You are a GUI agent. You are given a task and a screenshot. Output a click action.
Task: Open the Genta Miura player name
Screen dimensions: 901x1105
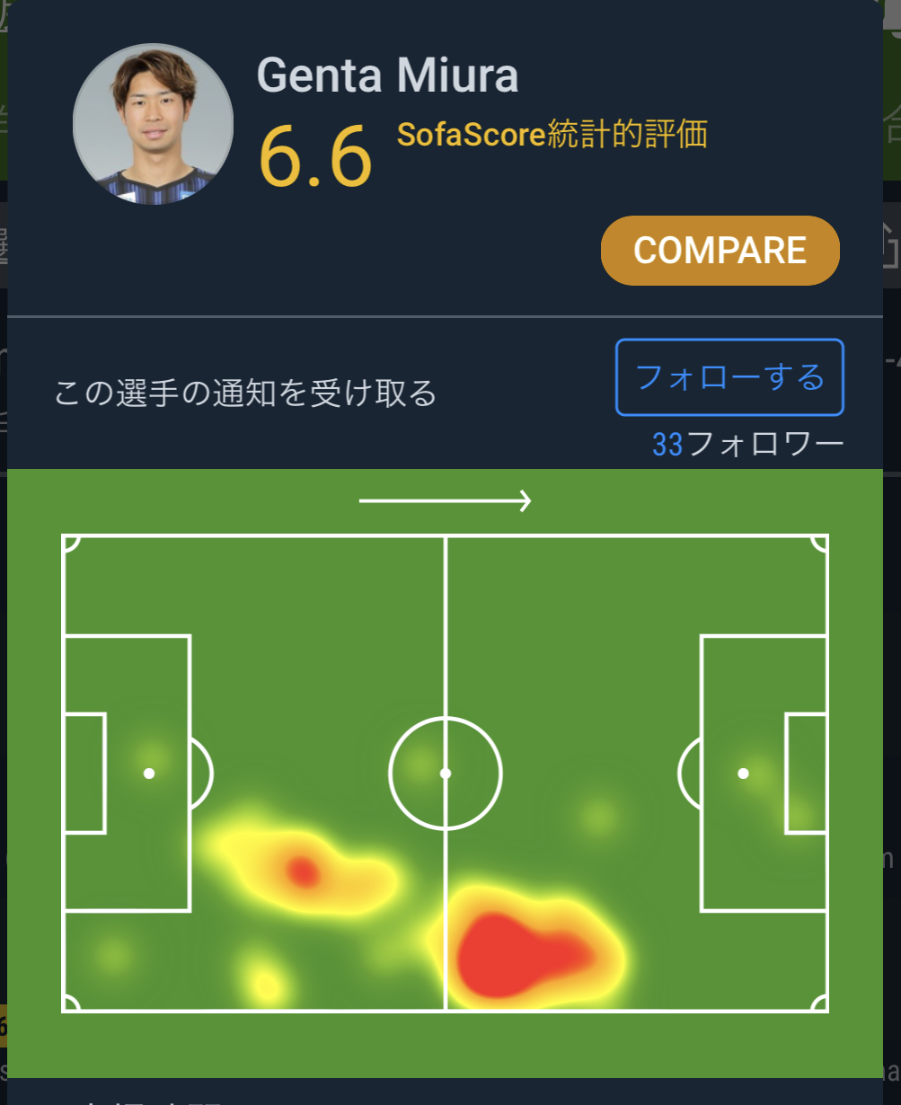(387, 75)
